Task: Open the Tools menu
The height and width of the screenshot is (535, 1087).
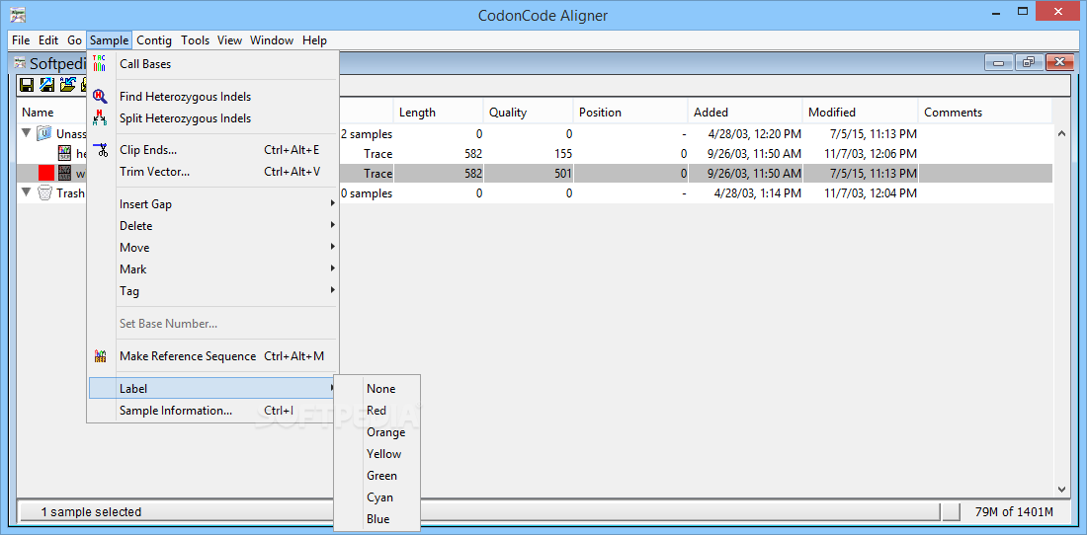Action: point(196,40)
